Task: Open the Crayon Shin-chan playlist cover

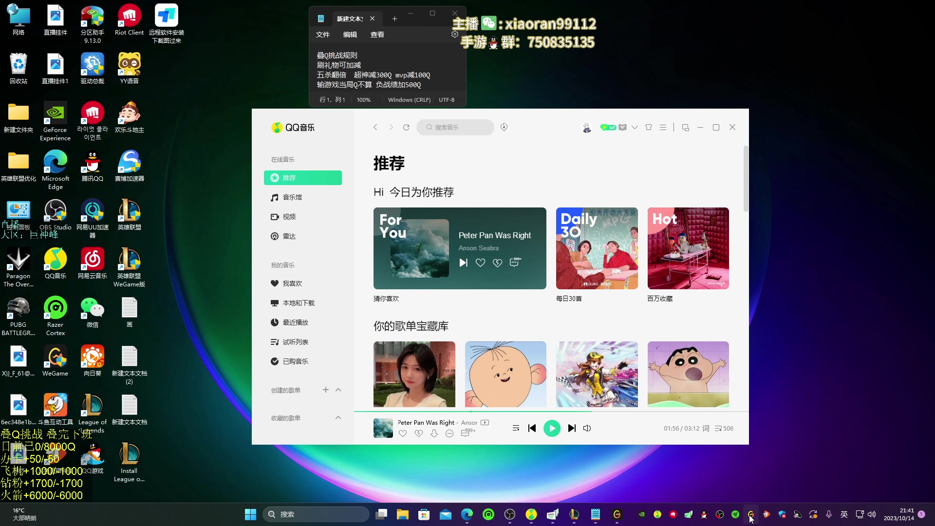Action: point(688,374)
